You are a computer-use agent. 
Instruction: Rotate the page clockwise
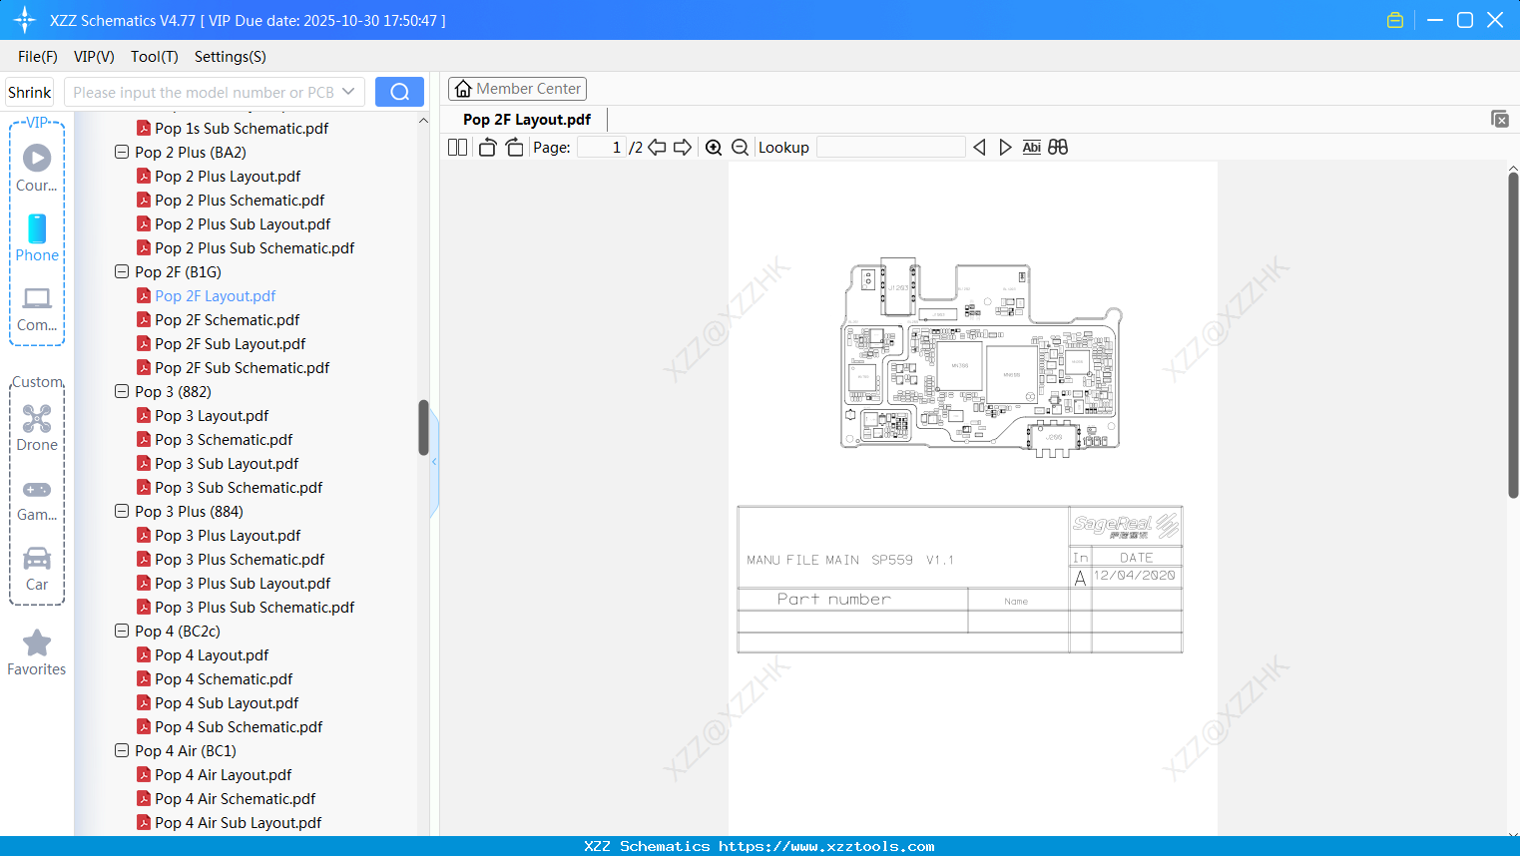(513, 147)
